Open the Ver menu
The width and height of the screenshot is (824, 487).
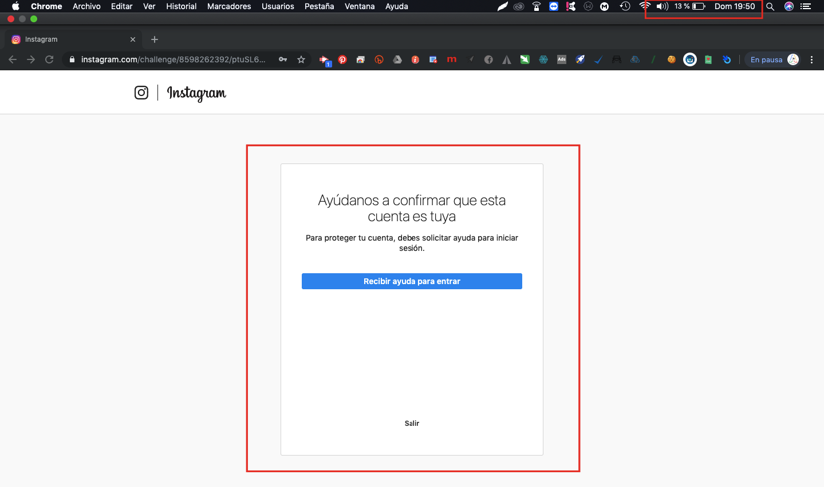click(149, 6)
